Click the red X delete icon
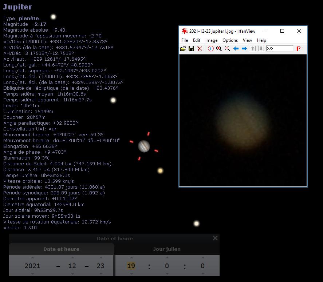The height and width of the screenshot is (282, 323). point(200,49)
